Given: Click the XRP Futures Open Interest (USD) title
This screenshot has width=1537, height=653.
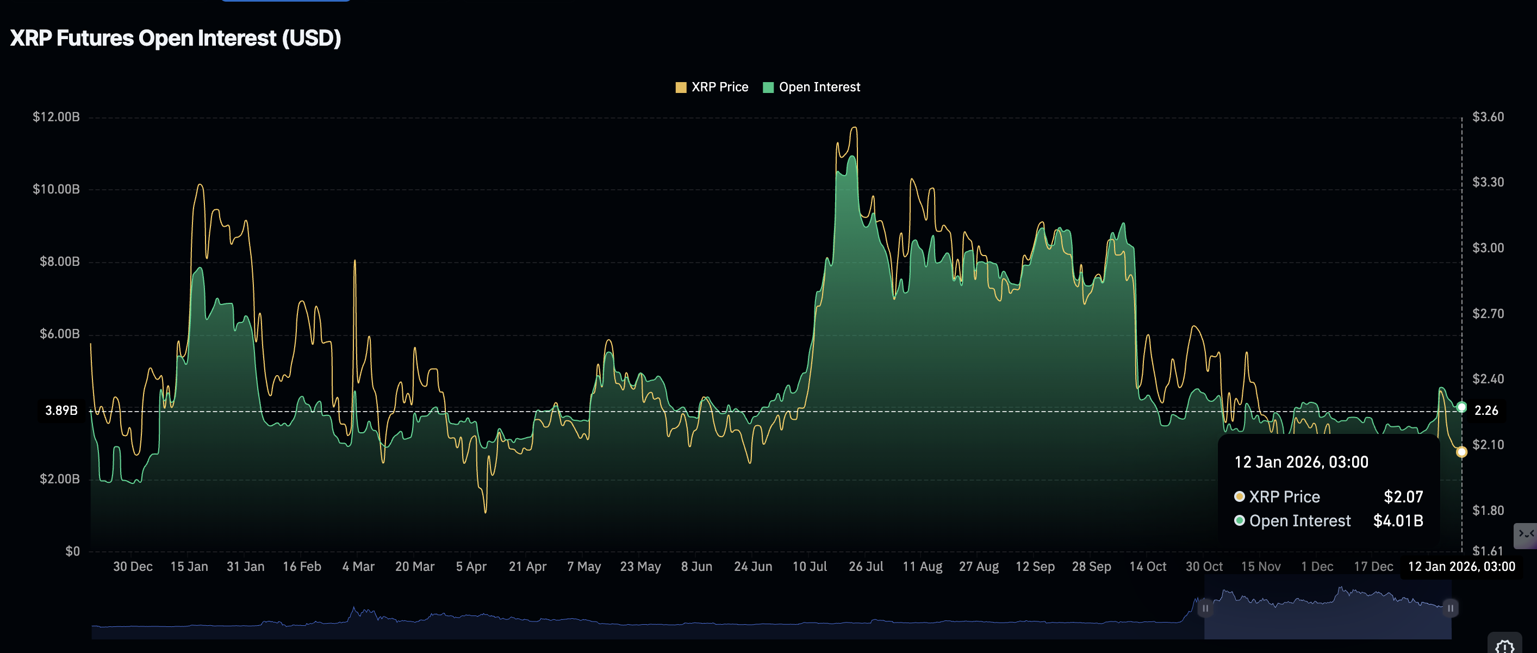Looking at the screenshot, I should [175, 38].
